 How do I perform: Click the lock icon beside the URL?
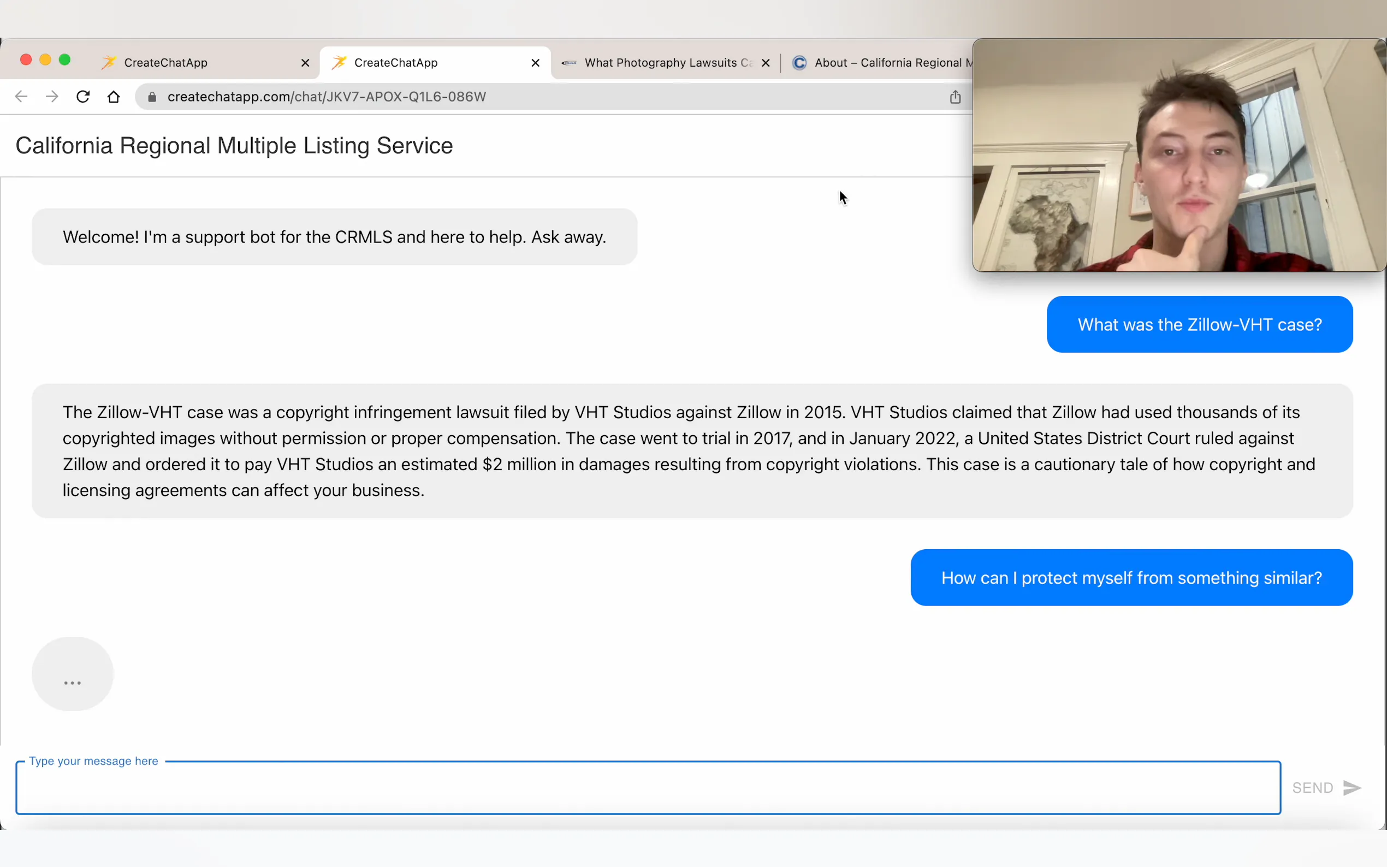click(152, 97)
